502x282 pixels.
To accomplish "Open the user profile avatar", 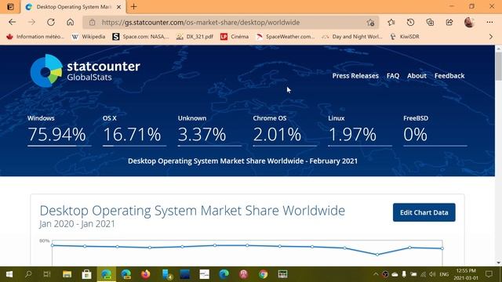I will [x=469, y=22].
